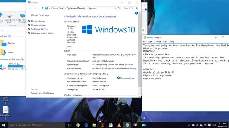Open the Windows Start button
This screenshot has width=229, height=128.
(x=4, y=125)
